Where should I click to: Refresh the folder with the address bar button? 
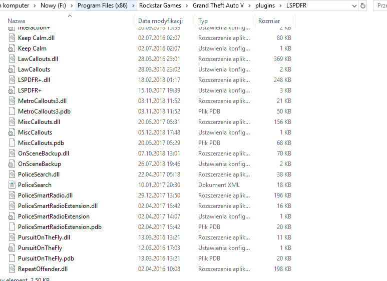point(363,5)
